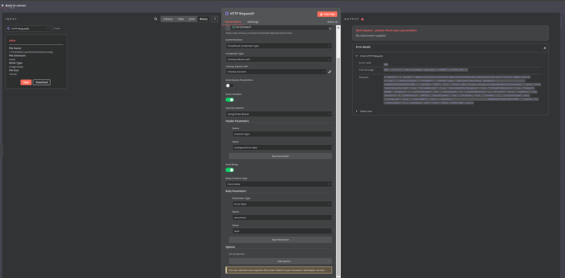
Task: Open the Authentication dropdown
Action: tap(278, 46)
